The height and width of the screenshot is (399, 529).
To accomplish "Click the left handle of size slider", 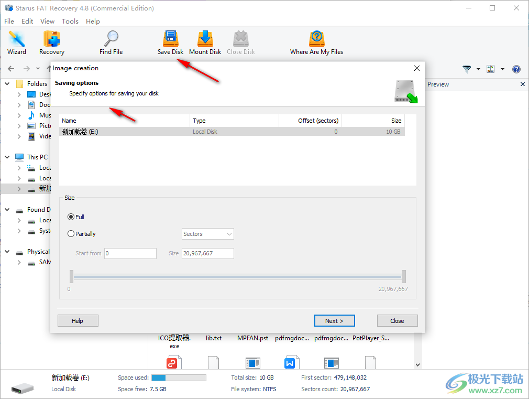I will point(71,276).
